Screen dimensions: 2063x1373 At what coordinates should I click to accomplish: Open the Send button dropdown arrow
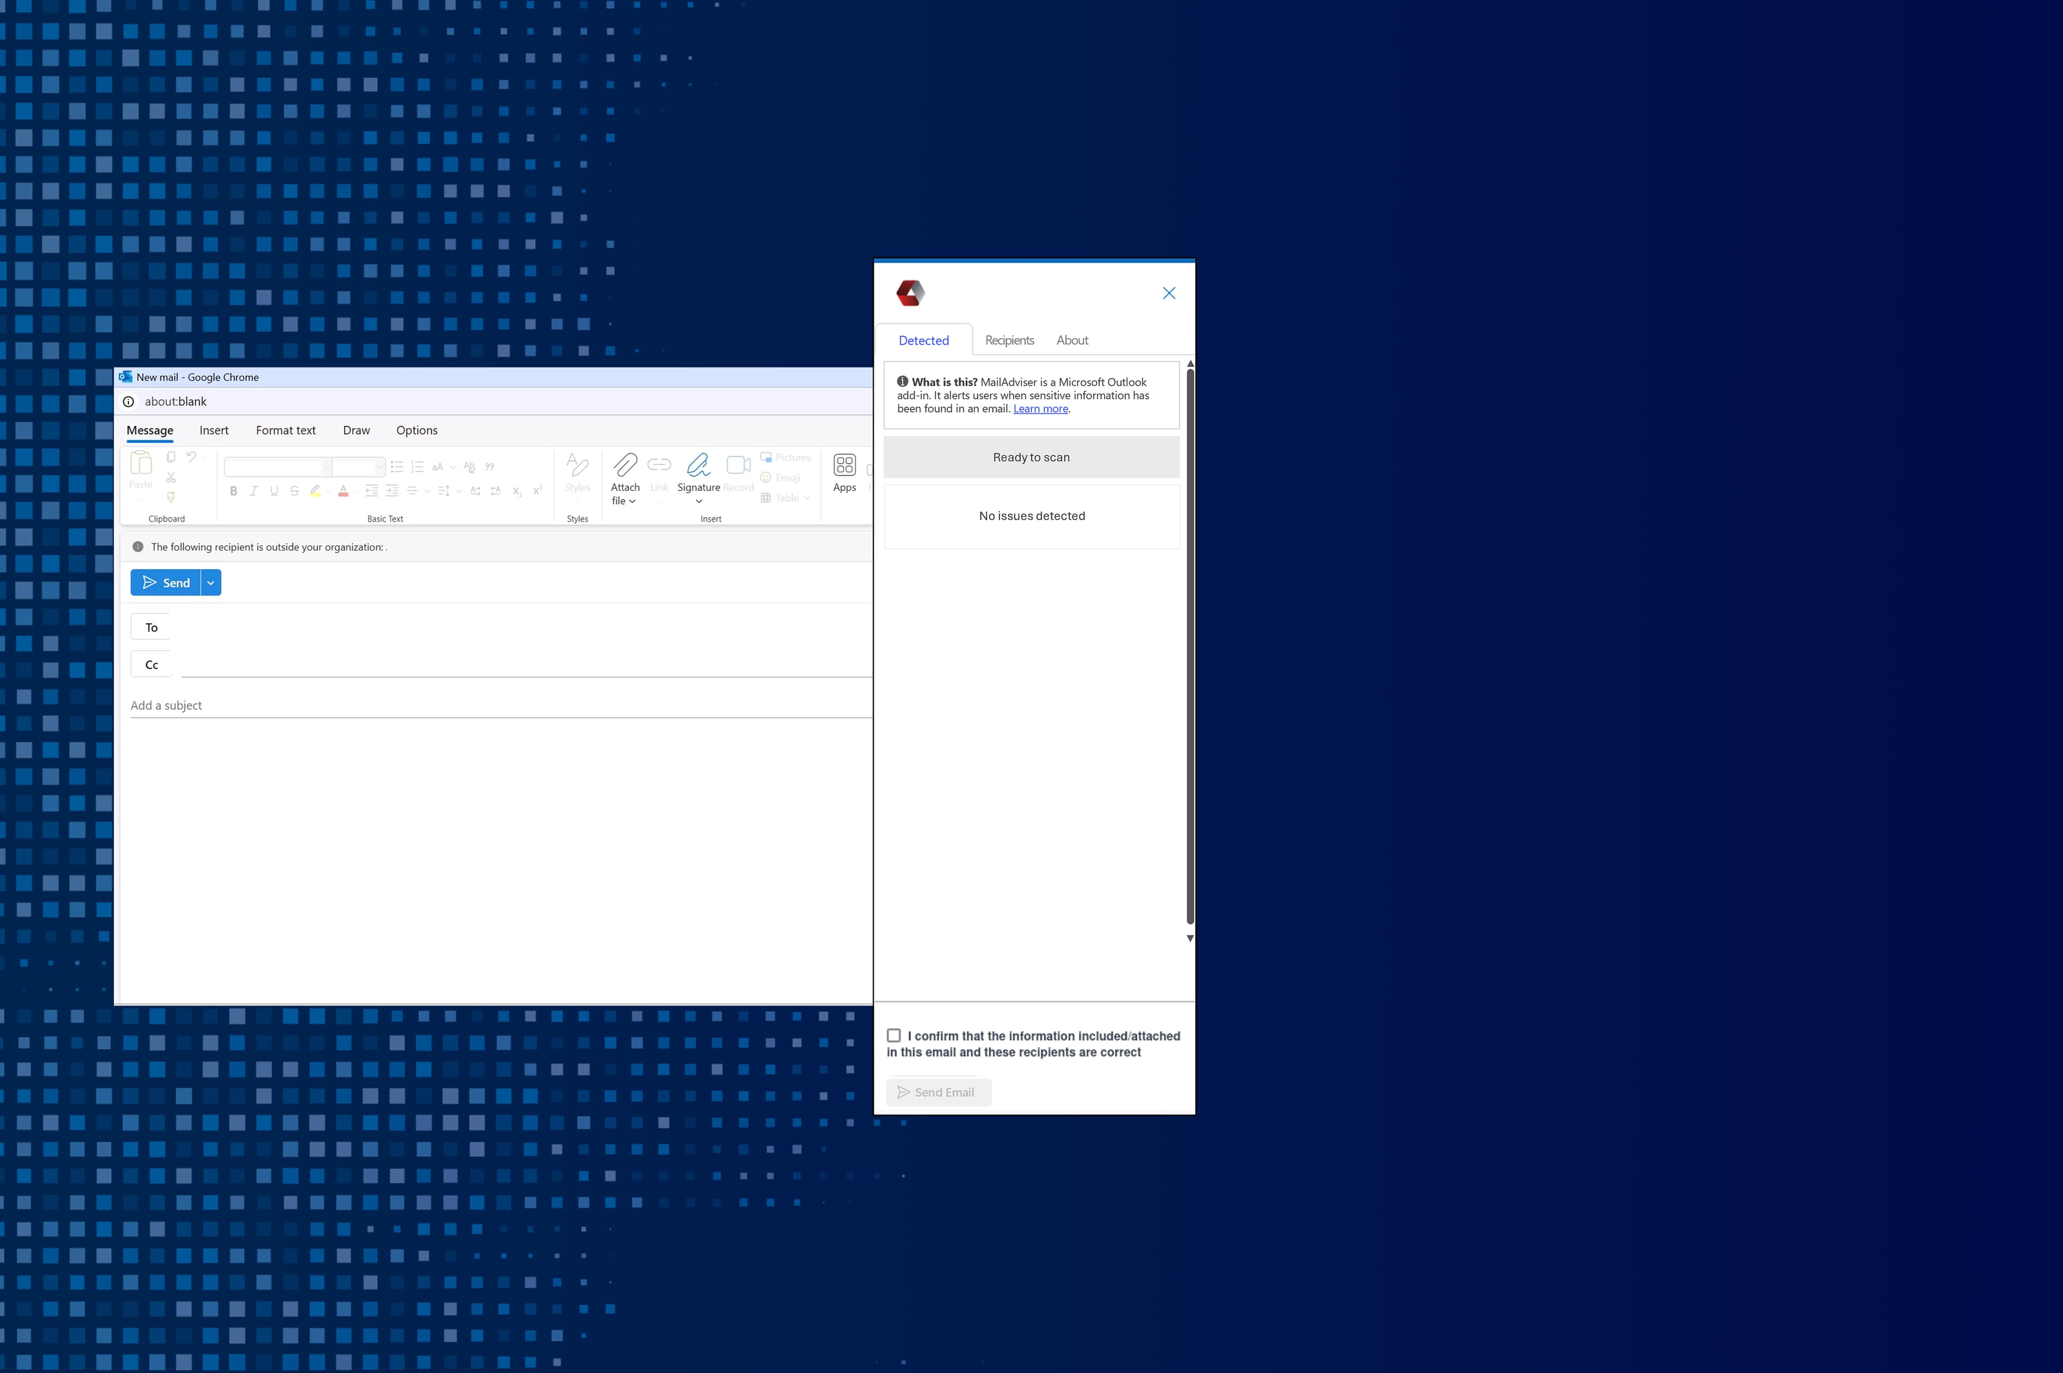tap(210, 583)
